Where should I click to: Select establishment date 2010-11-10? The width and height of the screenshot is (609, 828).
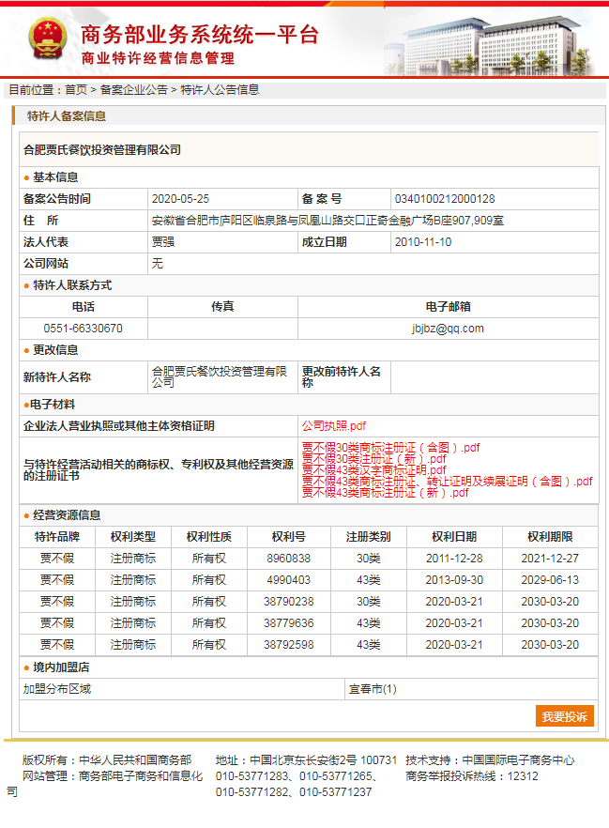coord(423,242)
